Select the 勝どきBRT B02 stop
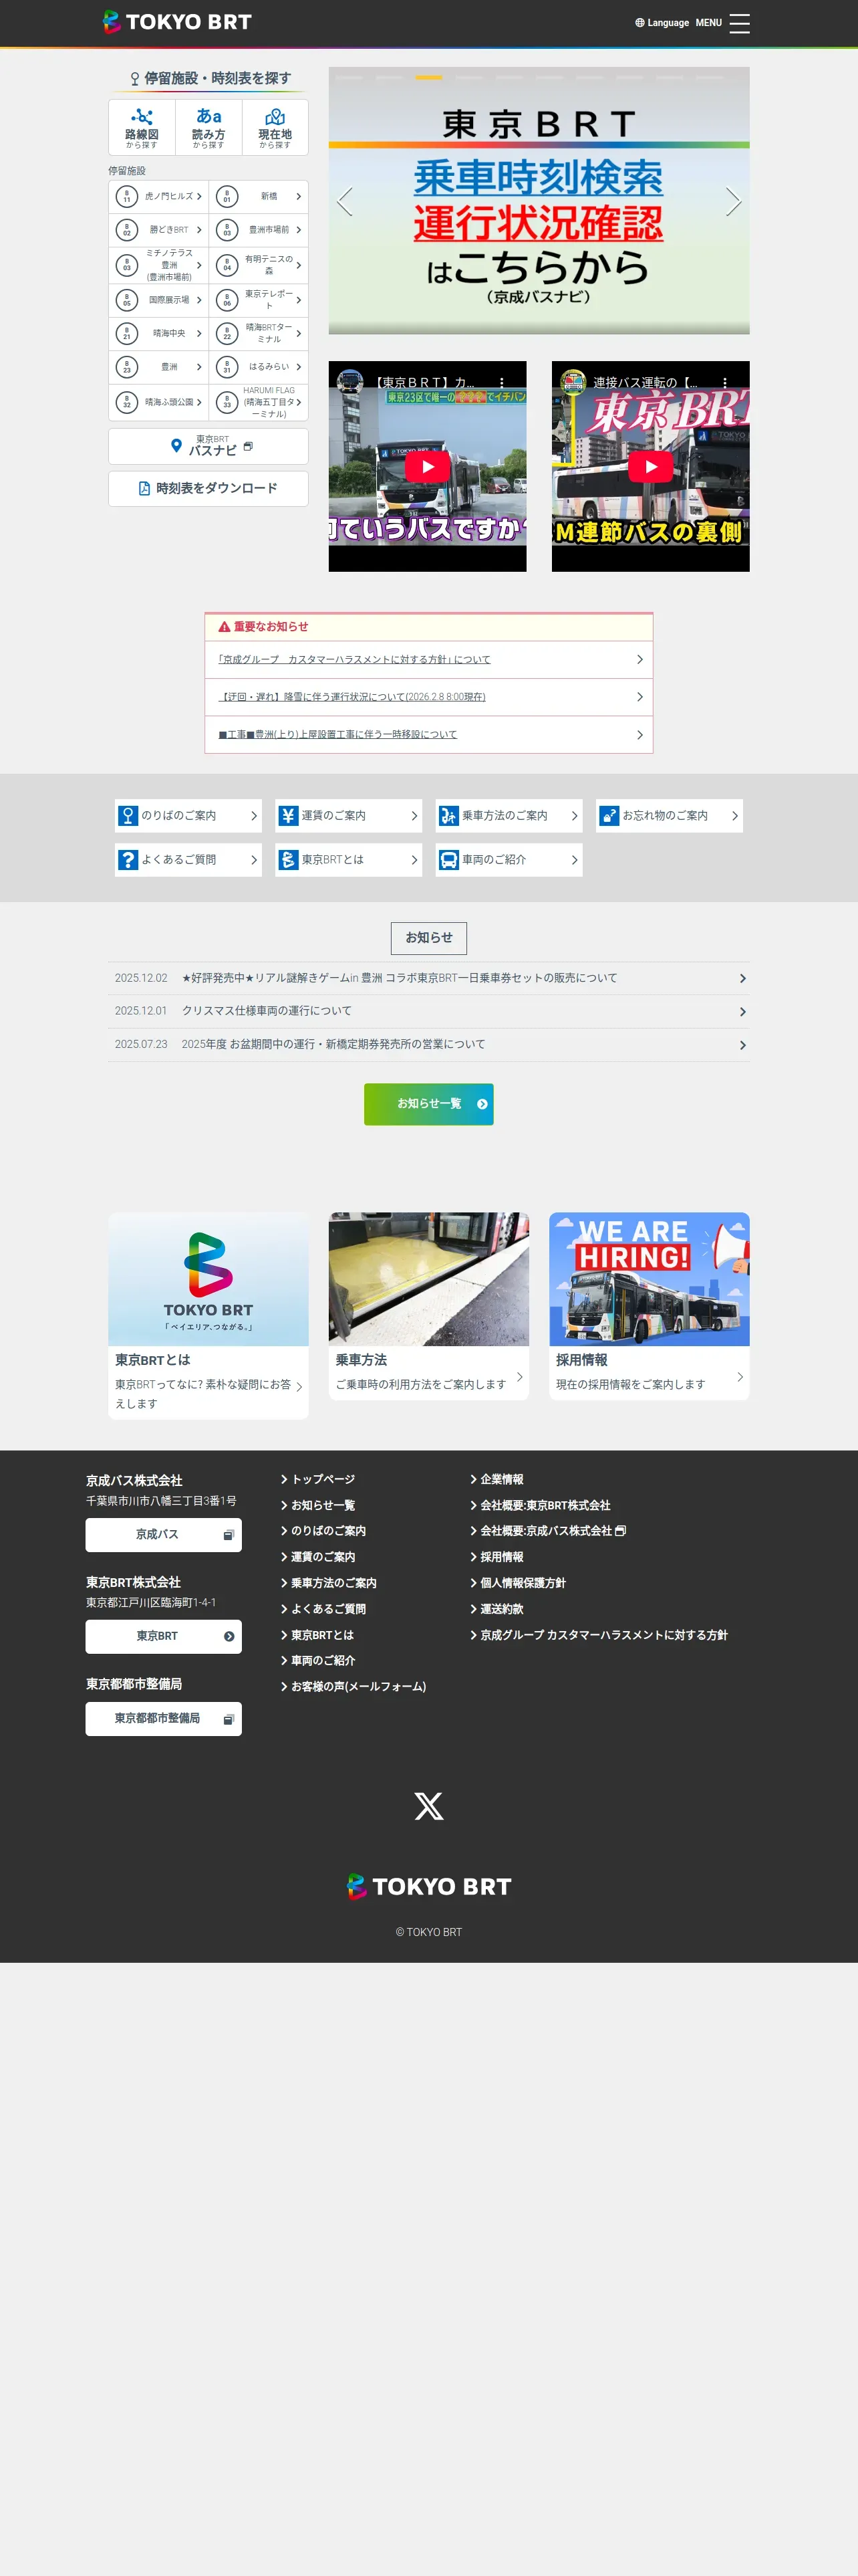 coord(159,230)
